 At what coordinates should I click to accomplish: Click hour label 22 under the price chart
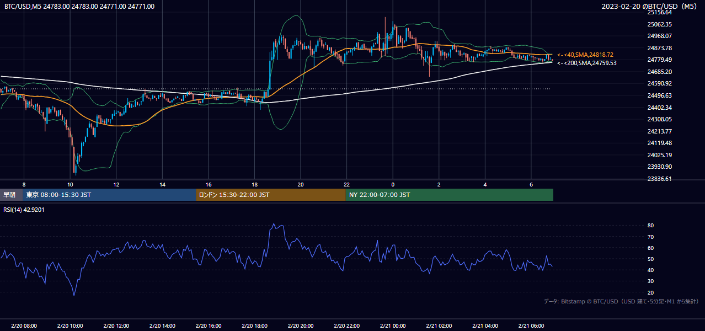pyautogui.click(x=346, y=184)
